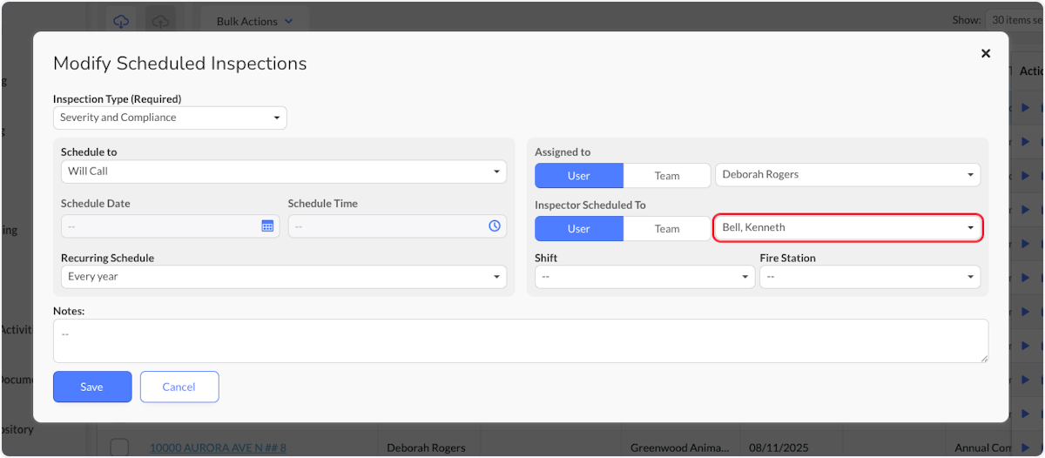Save the scheduled inspection changes
Screen dimensions: 1045x458
click(92, 387)
